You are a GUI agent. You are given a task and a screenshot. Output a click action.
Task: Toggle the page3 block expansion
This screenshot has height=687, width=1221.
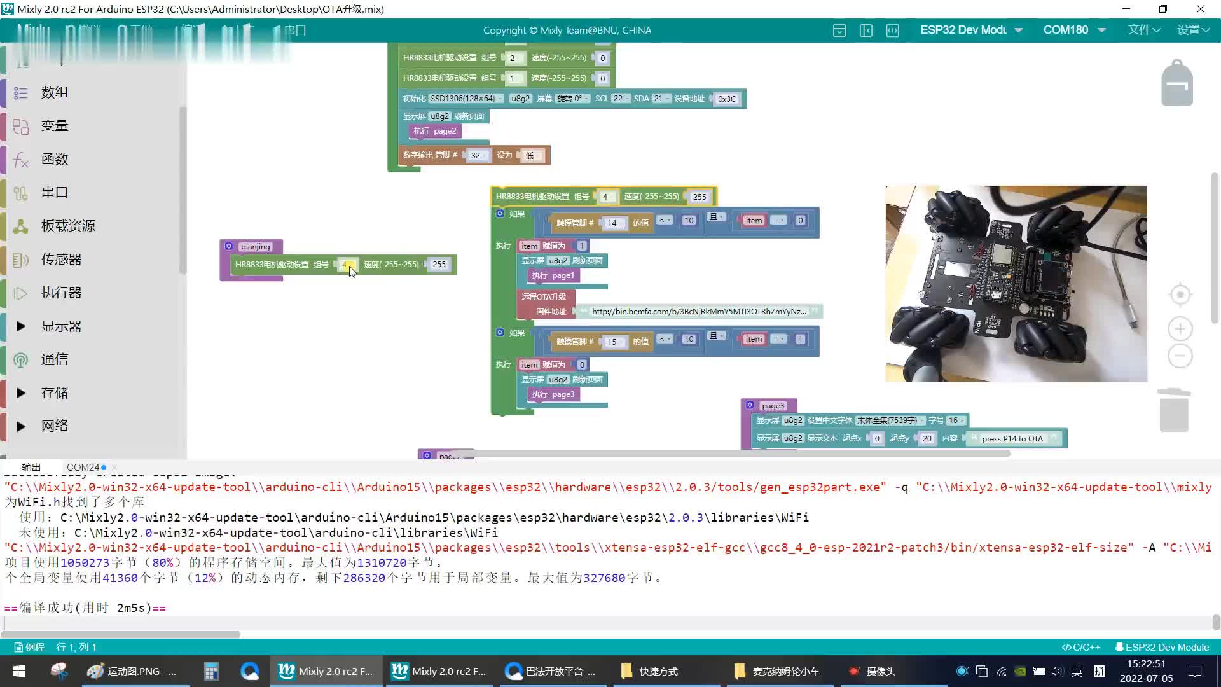[749, 405]
